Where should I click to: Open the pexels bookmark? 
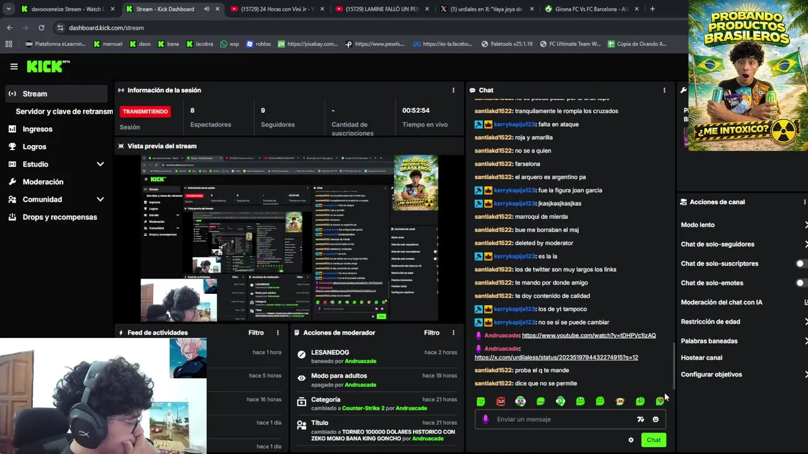[x=375, y=44]
